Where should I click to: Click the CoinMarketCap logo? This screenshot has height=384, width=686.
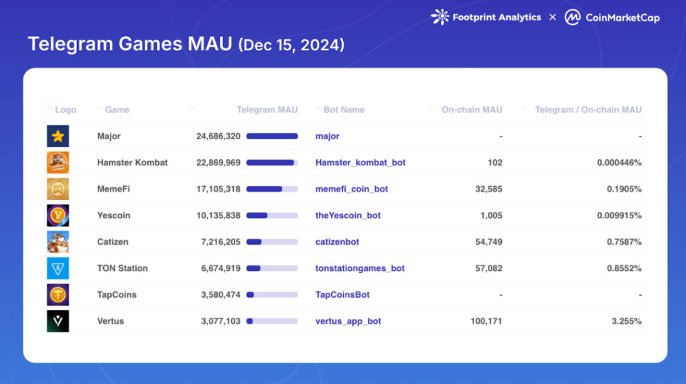click(x=612, y=17)
